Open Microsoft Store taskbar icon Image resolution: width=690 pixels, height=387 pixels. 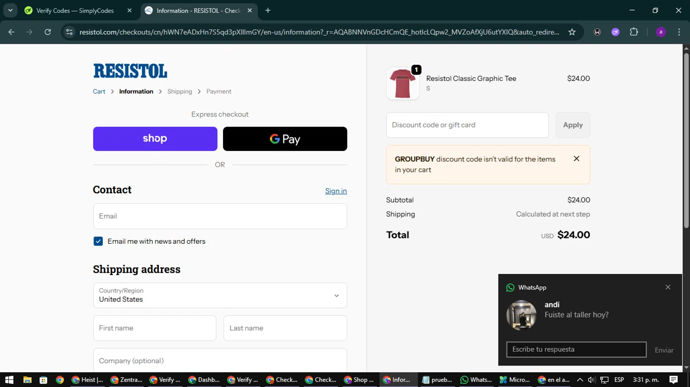(x=43, y=380)
